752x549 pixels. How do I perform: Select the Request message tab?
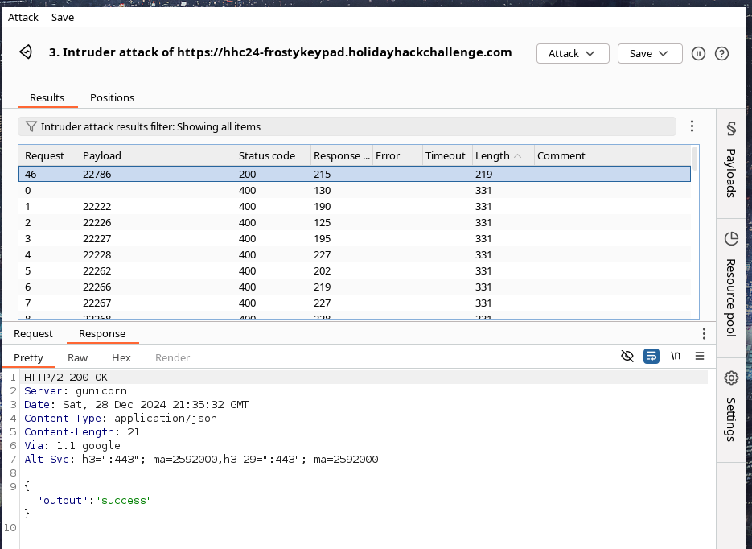(x=33, y=333)
